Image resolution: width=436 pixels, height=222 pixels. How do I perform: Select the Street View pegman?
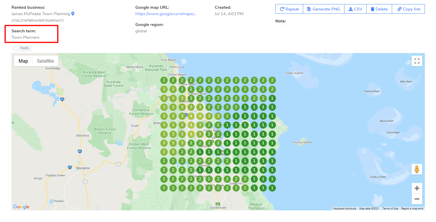[x=417, y=169]
